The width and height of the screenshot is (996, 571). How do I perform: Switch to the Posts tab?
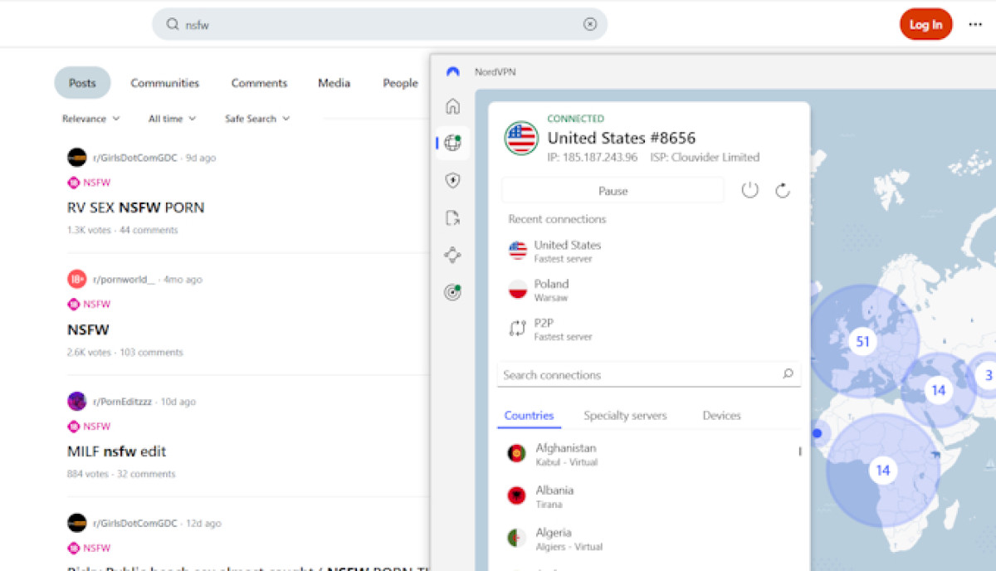[x=82, y=83]
